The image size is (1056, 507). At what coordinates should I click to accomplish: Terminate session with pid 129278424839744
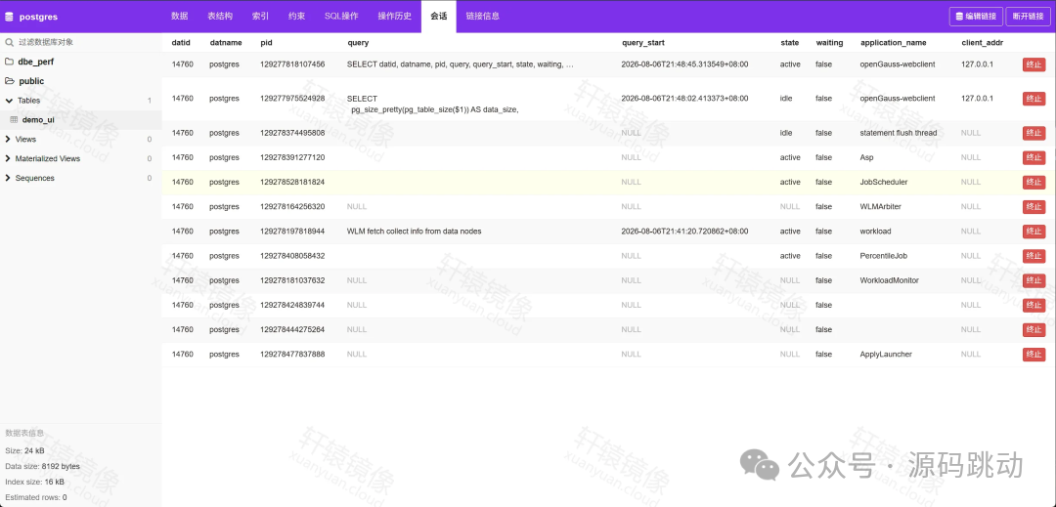1034,306
